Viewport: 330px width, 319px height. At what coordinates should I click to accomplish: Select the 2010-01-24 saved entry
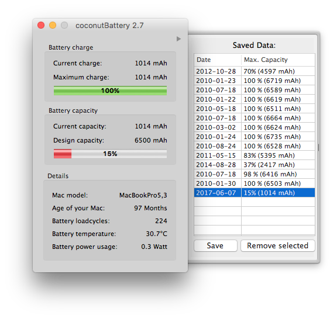pyautogui.click(x=255, y=137)
